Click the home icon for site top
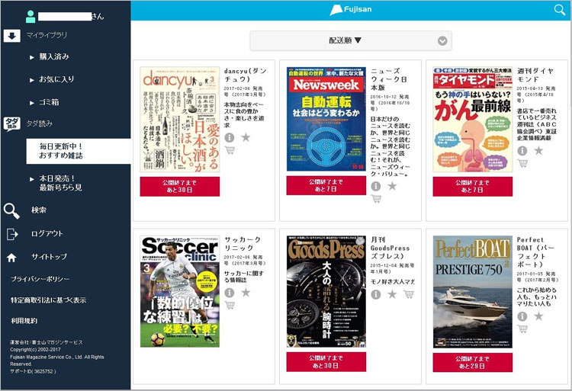The image size is (572, 391). coord(11,258)
